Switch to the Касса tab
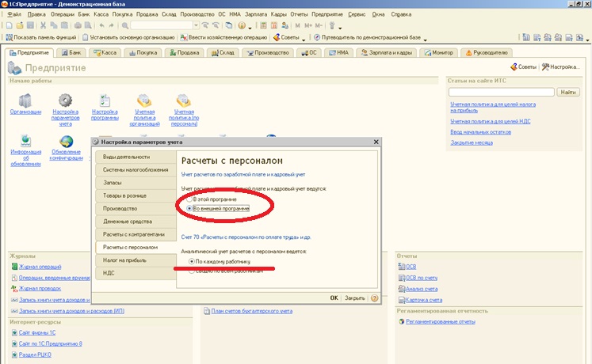The image size is (592, 364). click(105, 53)
